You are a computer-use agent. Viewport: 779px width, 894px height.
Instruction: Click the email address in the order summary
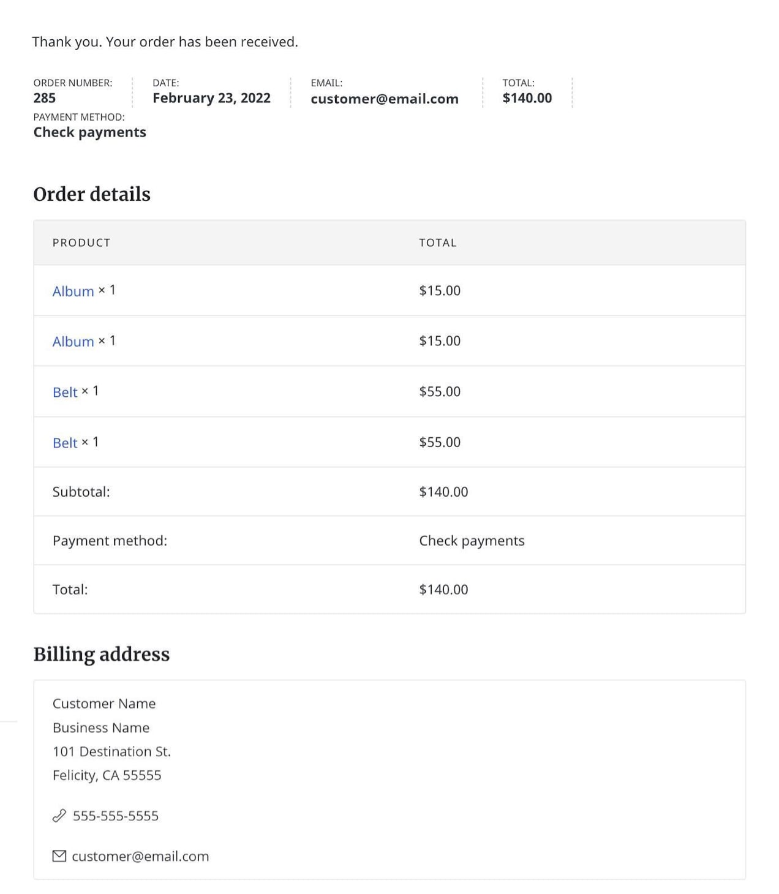tap(385, 99)
